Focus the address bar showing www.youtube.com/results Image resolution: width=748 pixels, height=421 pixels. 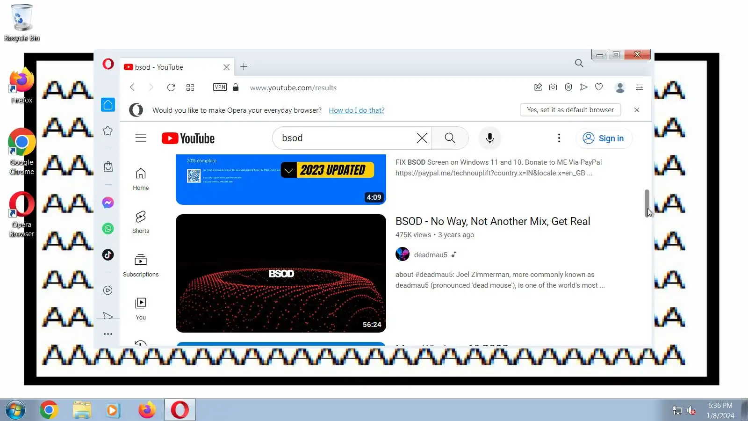293,87
